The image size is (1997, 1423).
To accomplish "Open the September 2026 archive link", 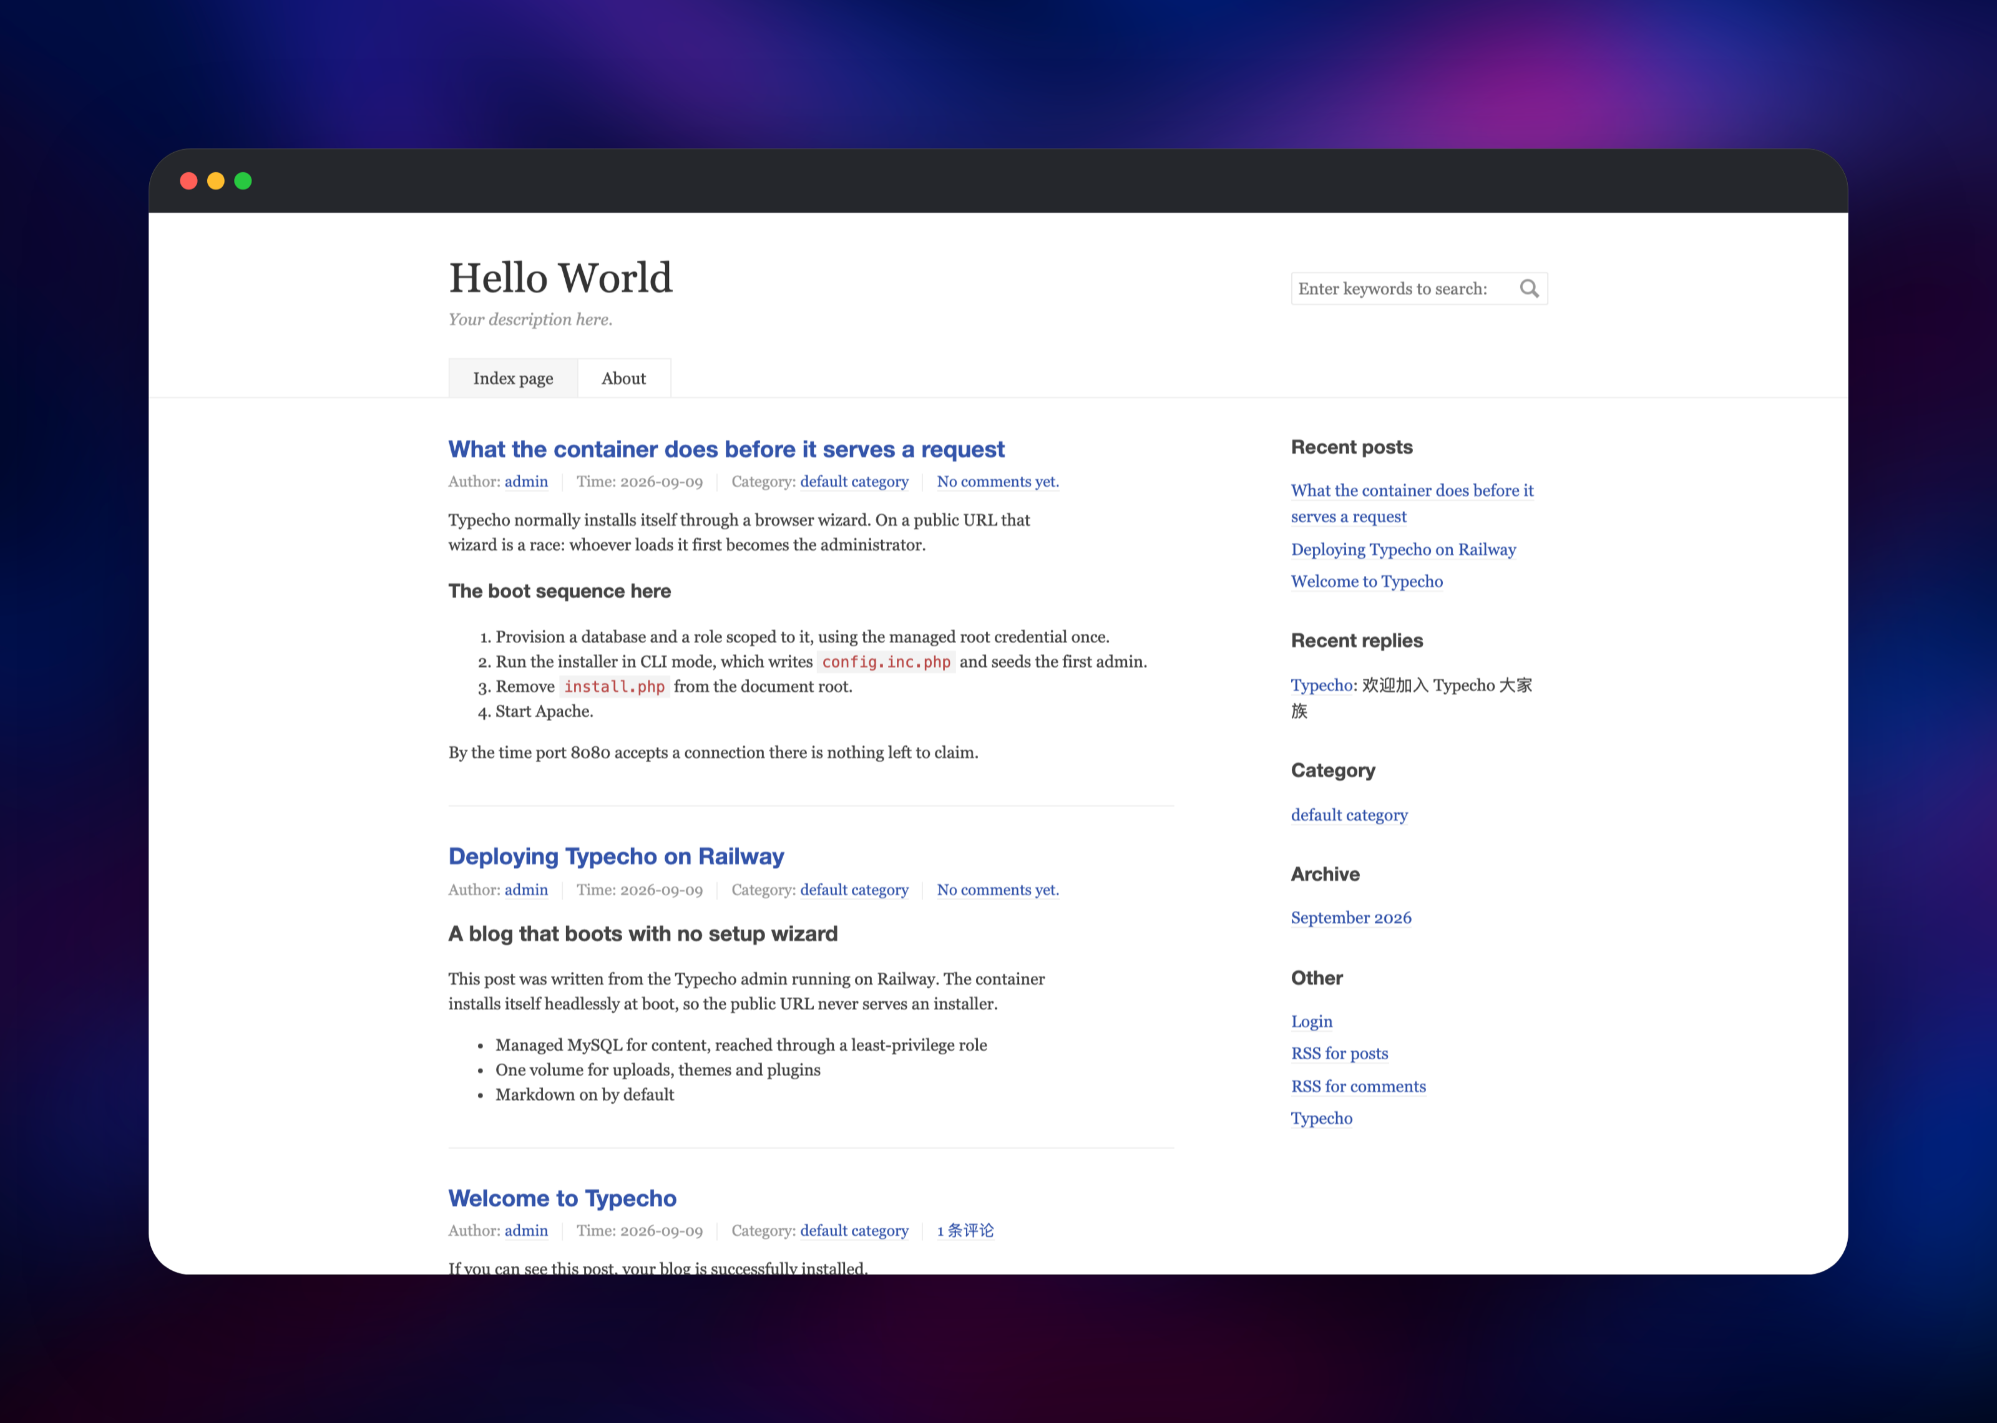I will point(1350,918).
